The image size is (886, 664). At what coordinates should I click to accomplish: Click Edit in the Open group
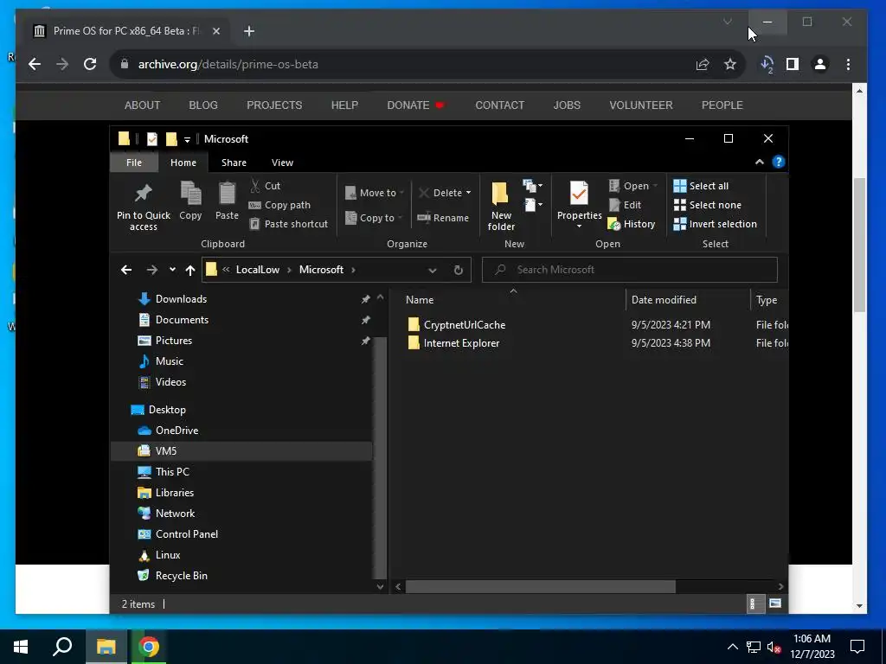click(x=625, y=205)
